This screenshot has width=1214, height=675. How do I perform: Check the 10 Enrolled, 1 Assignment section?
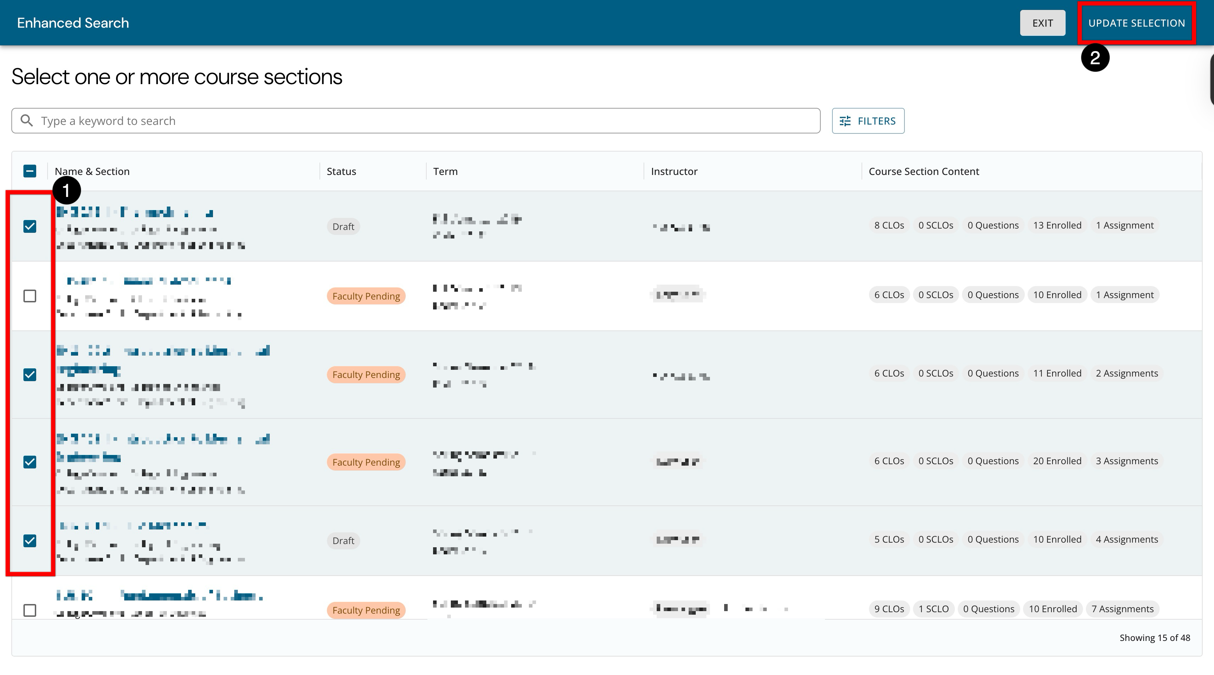pyautogui.click(x=30, y=296)
